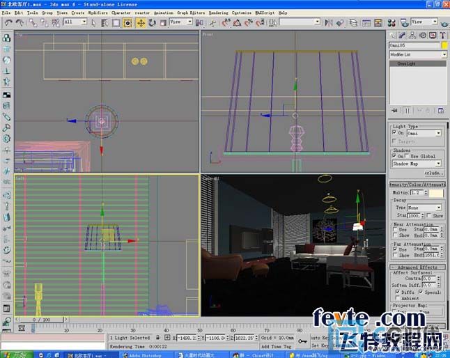The image size is (450, 358).
Task: Toggle Light Type On checkbox
Action: (x=394, y=132)
